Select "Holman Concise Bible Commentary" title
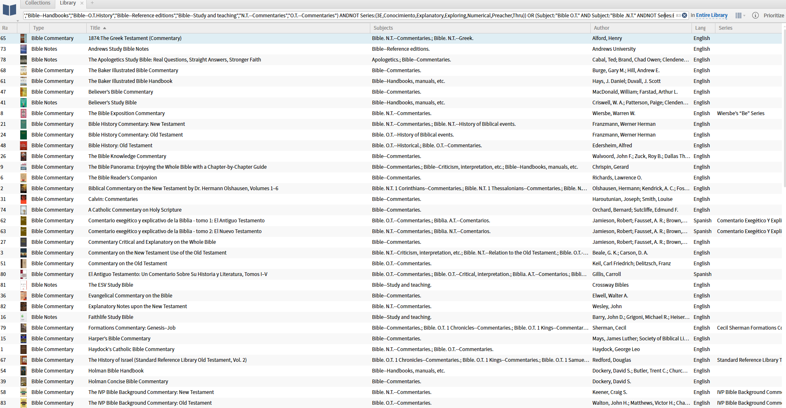The image size is (786, 408). [128, 382]
